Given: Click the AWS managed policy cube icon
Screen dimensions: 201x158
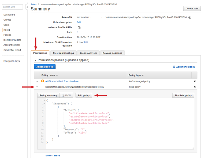Looking at the screenshot, I should coord(43,81).
